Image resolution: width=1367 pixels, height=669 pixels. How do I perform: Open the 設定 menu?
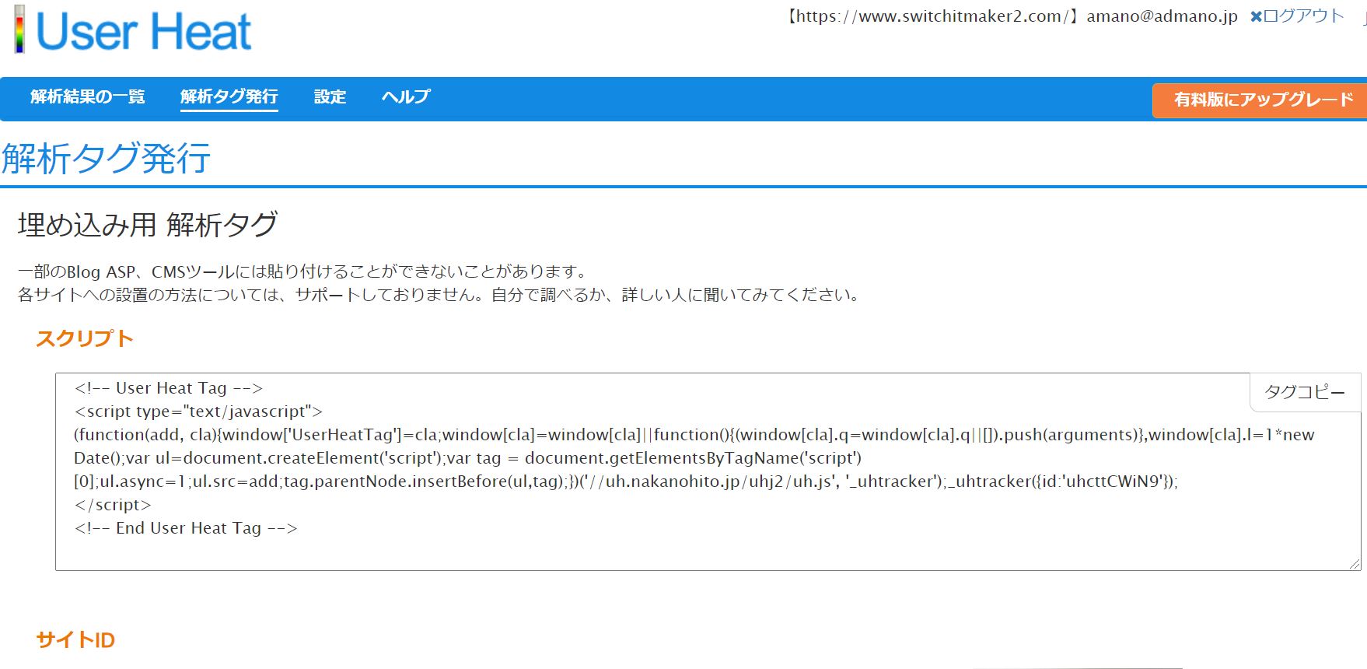click(330, 96)
